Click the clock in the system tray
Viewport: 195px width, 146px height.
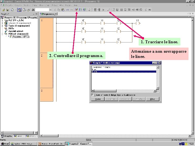(x=191, y=144)
